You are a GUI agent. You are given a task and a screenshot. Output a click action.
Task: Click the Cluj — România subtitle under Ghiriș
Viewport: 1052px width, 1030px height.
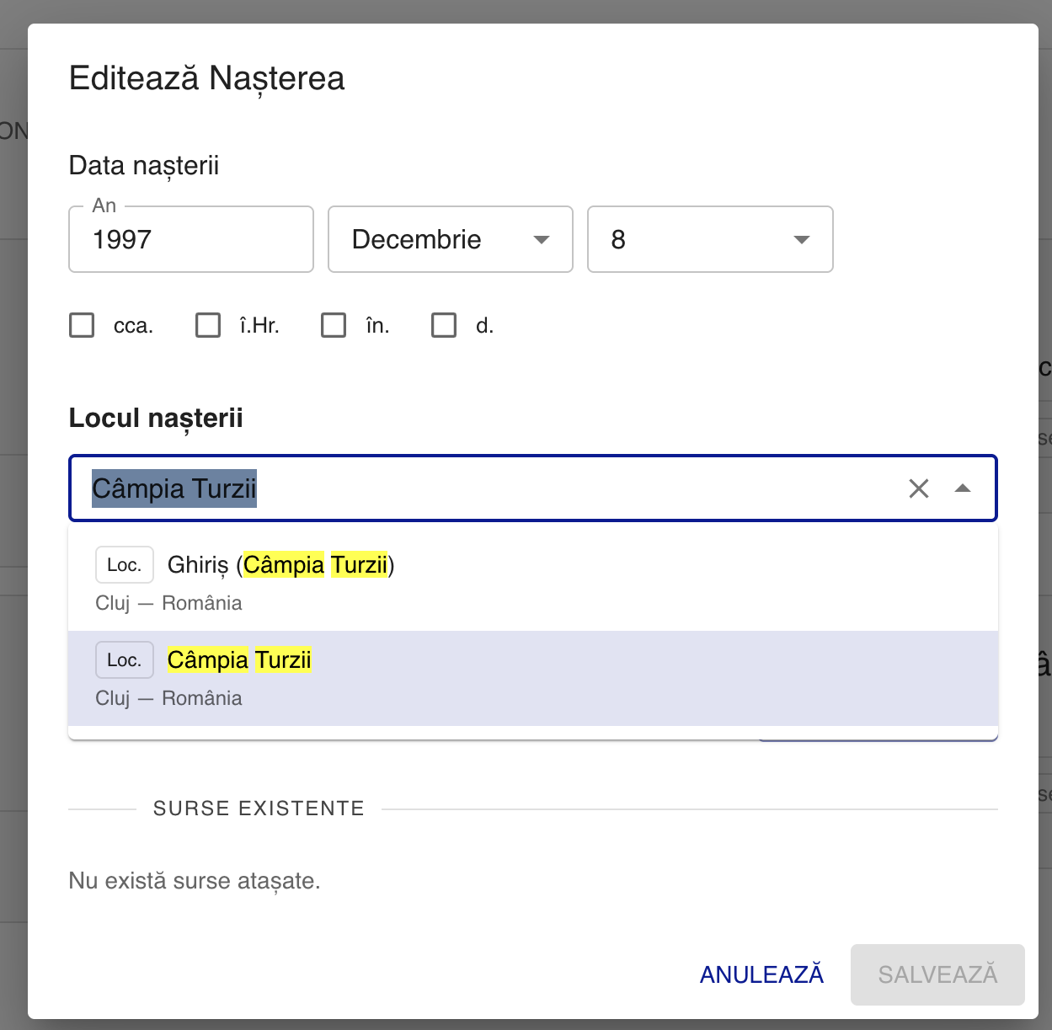click(168, 602)
